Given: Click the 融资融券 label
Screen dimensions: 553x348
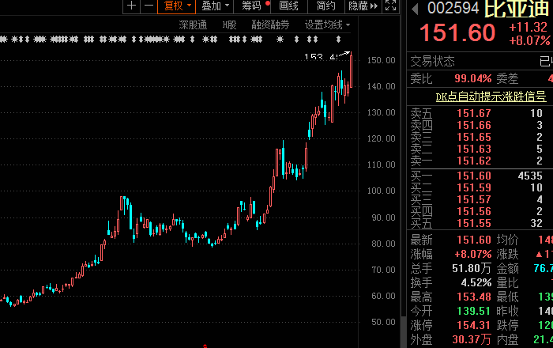Looking at the screenshot, I should point(270,25).
